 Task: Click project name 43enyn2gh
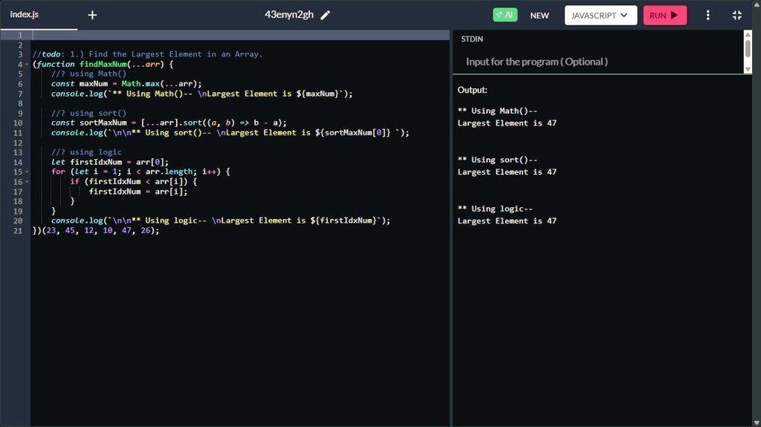[289, 15]
